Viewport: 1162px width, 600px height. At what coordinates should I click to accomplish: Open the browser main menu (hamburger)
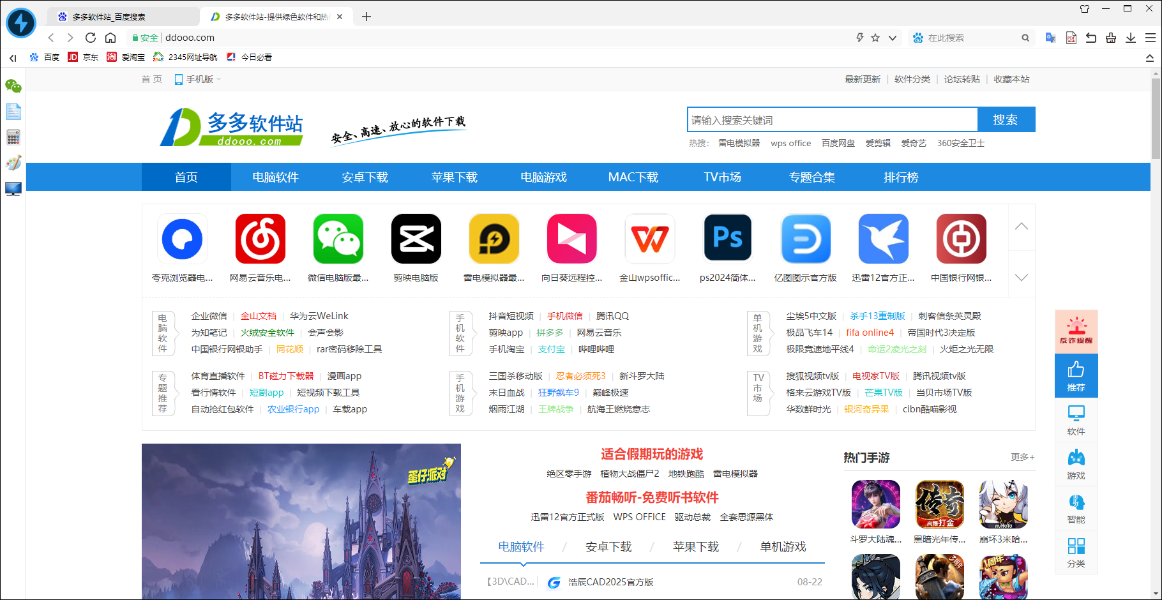click(1151, 38)
